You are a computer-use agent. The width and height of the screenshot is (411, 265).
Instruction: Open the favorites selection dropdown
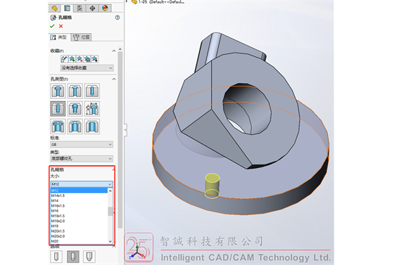[x=87, y=68]
